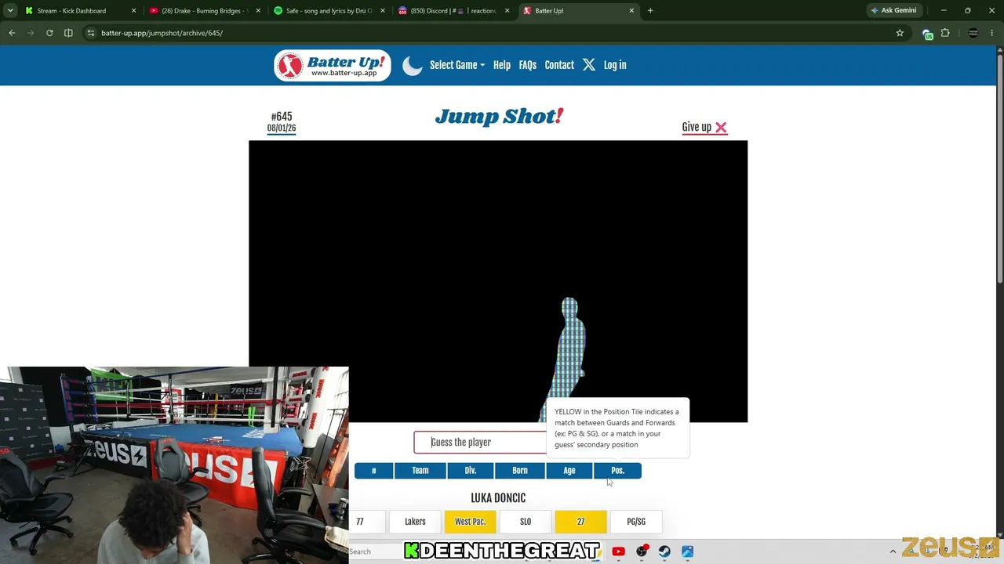
Task: Click the PG/SG position tile
Action: coord(636,522)
